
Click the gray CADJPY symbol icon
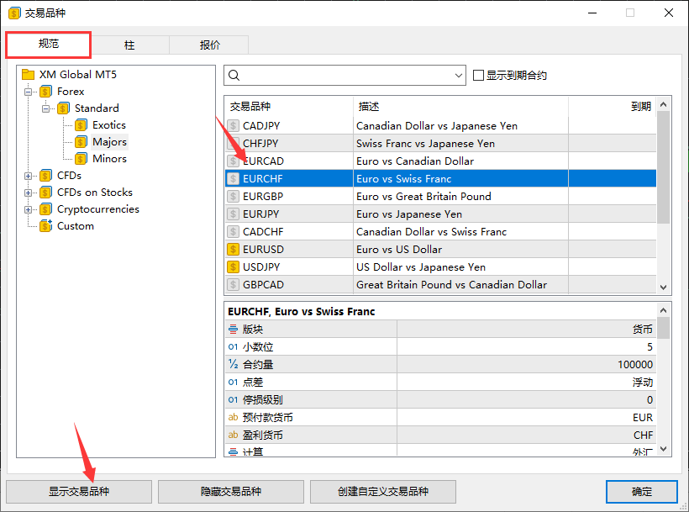(234, 125)
